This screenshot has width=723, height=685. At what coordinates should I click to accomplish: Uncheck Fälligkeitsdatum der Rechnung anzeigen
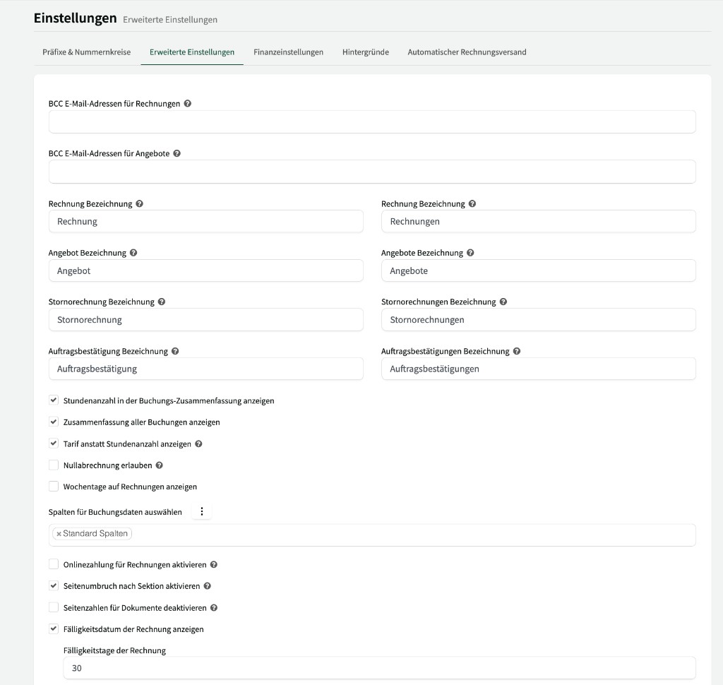(x=54, y=629)
